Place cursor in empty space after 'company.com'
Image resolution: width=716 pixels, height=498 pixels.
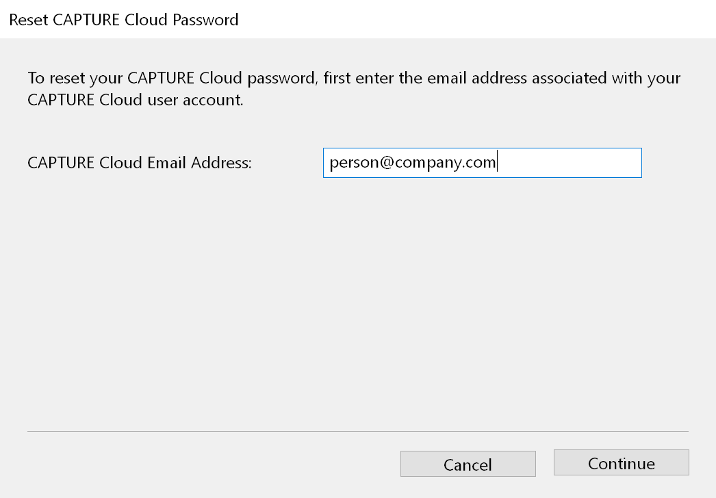pyautogui.click(x=568, y=163)
